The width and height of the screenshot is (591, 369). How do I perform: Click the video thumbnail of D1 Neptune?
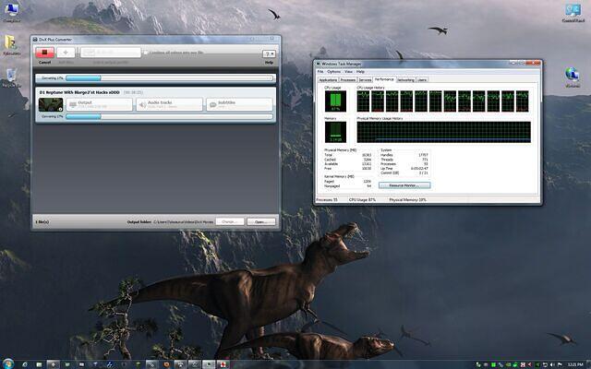coord(51,104)
